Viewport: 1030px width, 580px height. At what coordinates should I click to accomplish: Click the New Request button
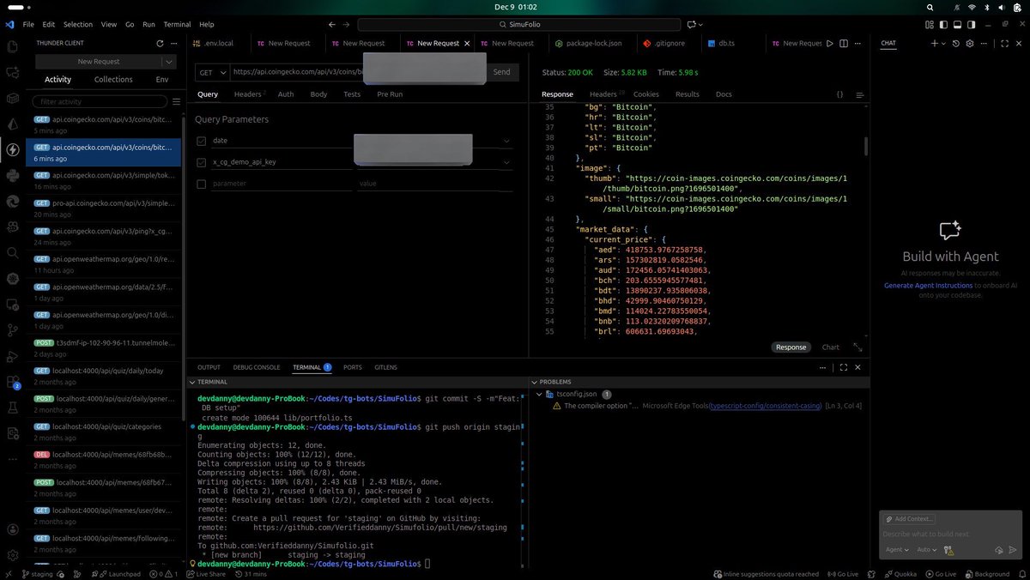tap(99, 62)
